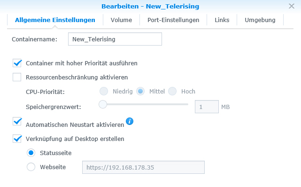301x187 pixels.
Task: Uncheck Automatischen Neustart aktivieren
Action: 17,121
